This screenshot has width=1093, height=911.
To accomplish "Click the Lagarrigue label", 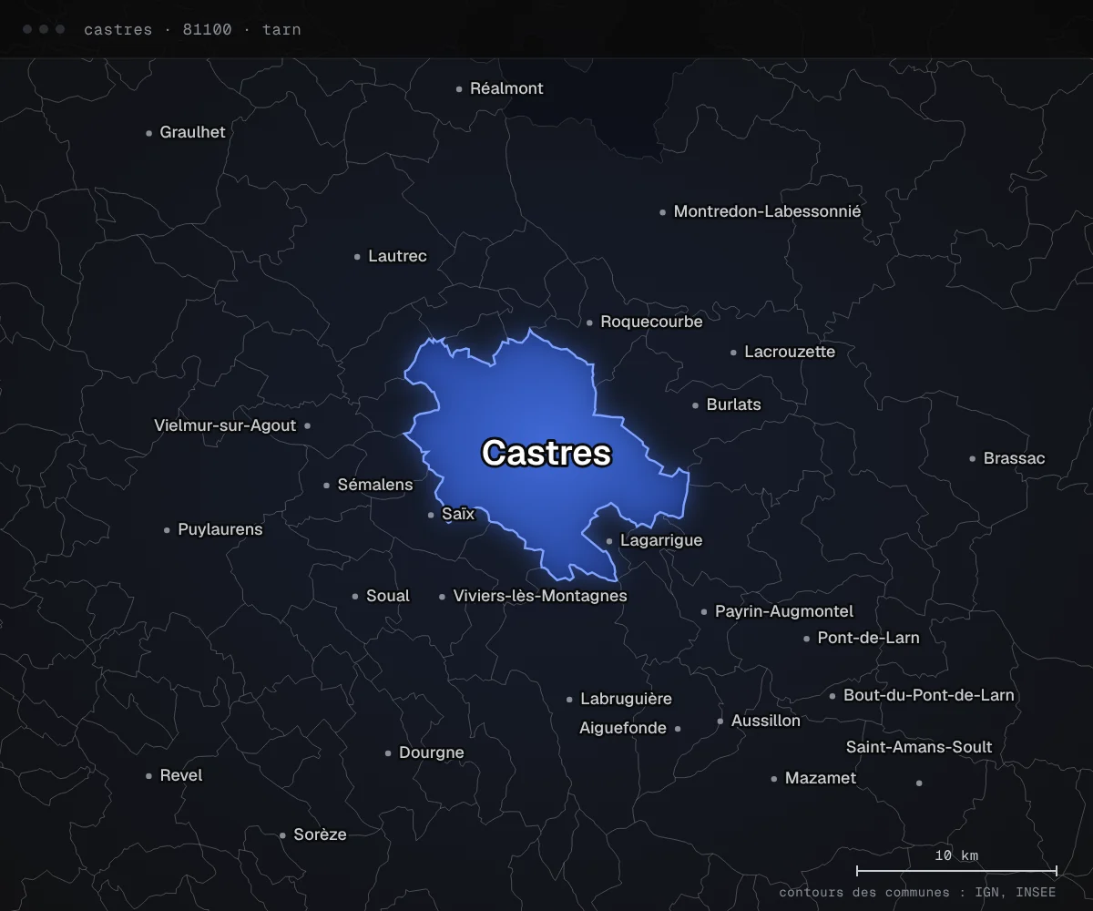I will click(661, 540).
